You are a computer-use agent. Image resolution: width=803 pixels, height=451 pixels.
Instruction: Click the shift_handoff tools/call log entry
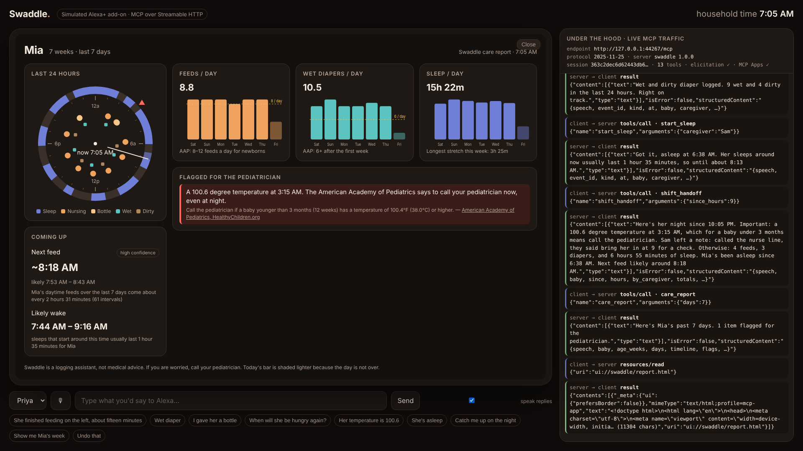click(x=676, y=197)
